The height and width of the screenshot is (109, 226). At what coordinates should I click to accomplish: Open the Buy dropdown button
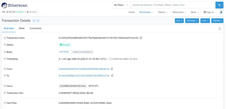(179, 21)
